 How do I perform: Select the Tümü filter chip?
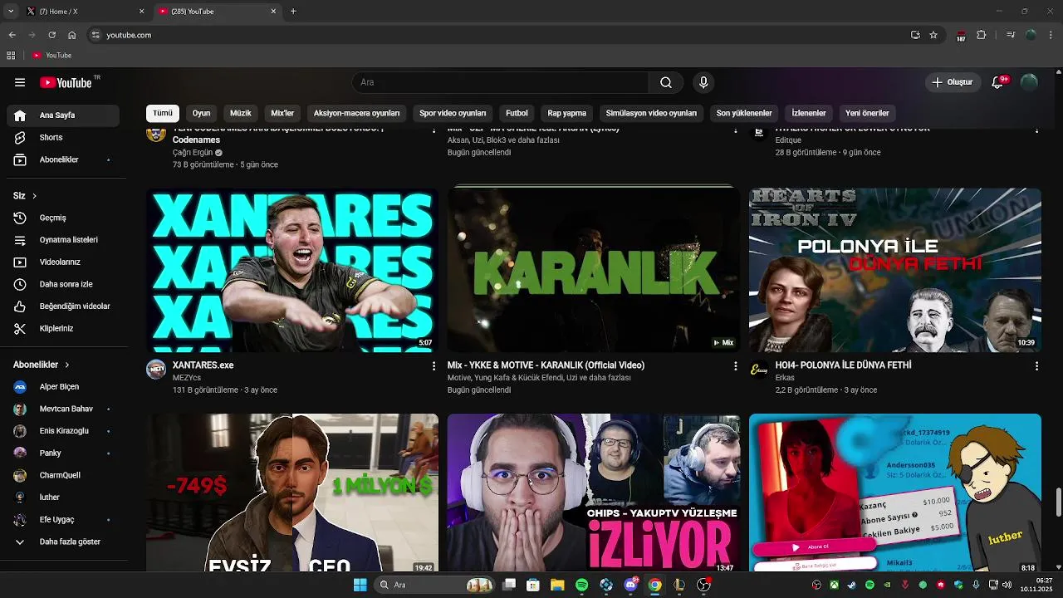tap(163, 113)
